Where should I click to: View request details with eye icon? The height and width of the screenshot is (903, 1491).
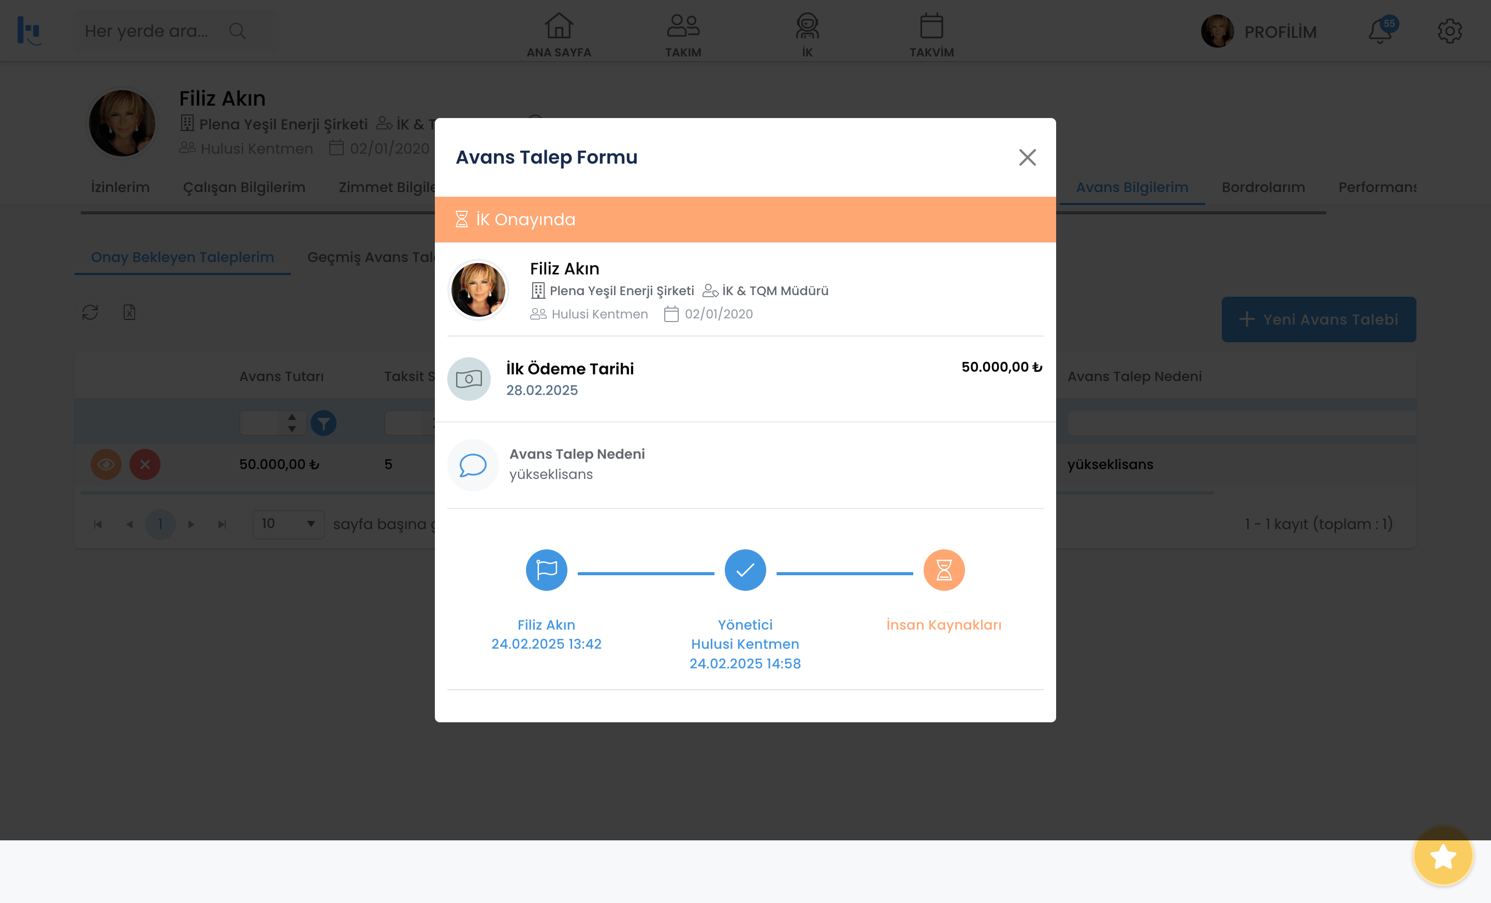tap(106, 464)
